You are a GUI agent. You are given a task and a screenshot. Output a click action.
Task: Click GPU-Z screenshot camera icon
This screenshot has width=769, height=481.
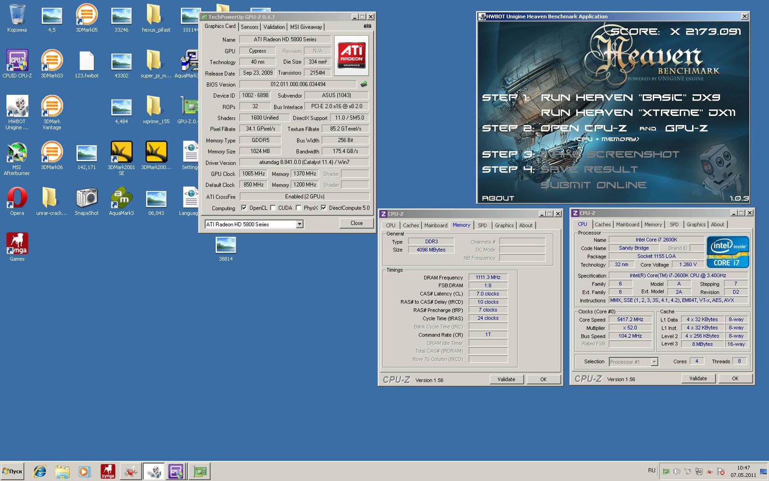click(x=367, y=26)
